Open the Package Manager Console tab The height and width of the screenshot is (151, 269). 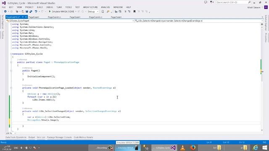pyautogui.click(x=59, y=137)
